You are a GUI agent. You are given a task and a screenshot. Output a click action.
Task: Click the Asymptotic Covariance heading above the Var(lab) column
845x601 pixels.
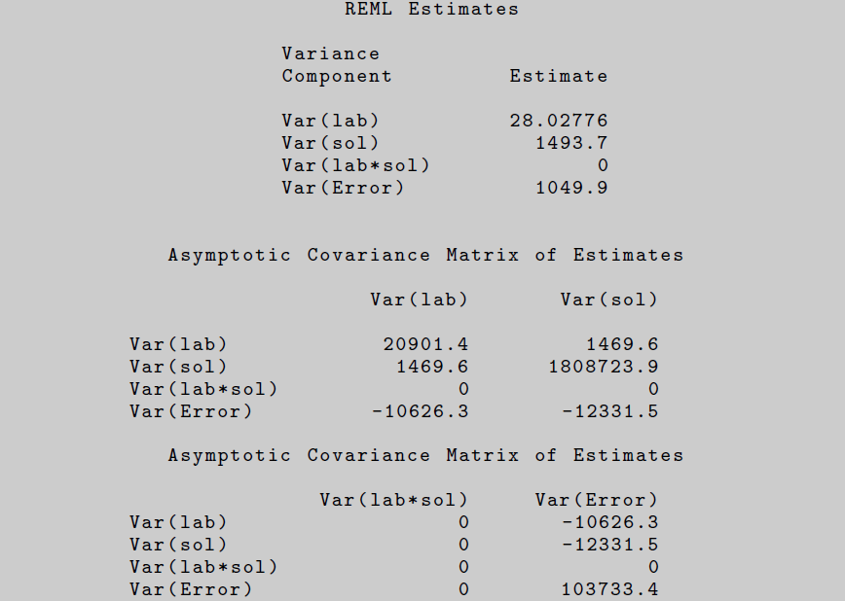pyautogui.click(x=425, y=255)
